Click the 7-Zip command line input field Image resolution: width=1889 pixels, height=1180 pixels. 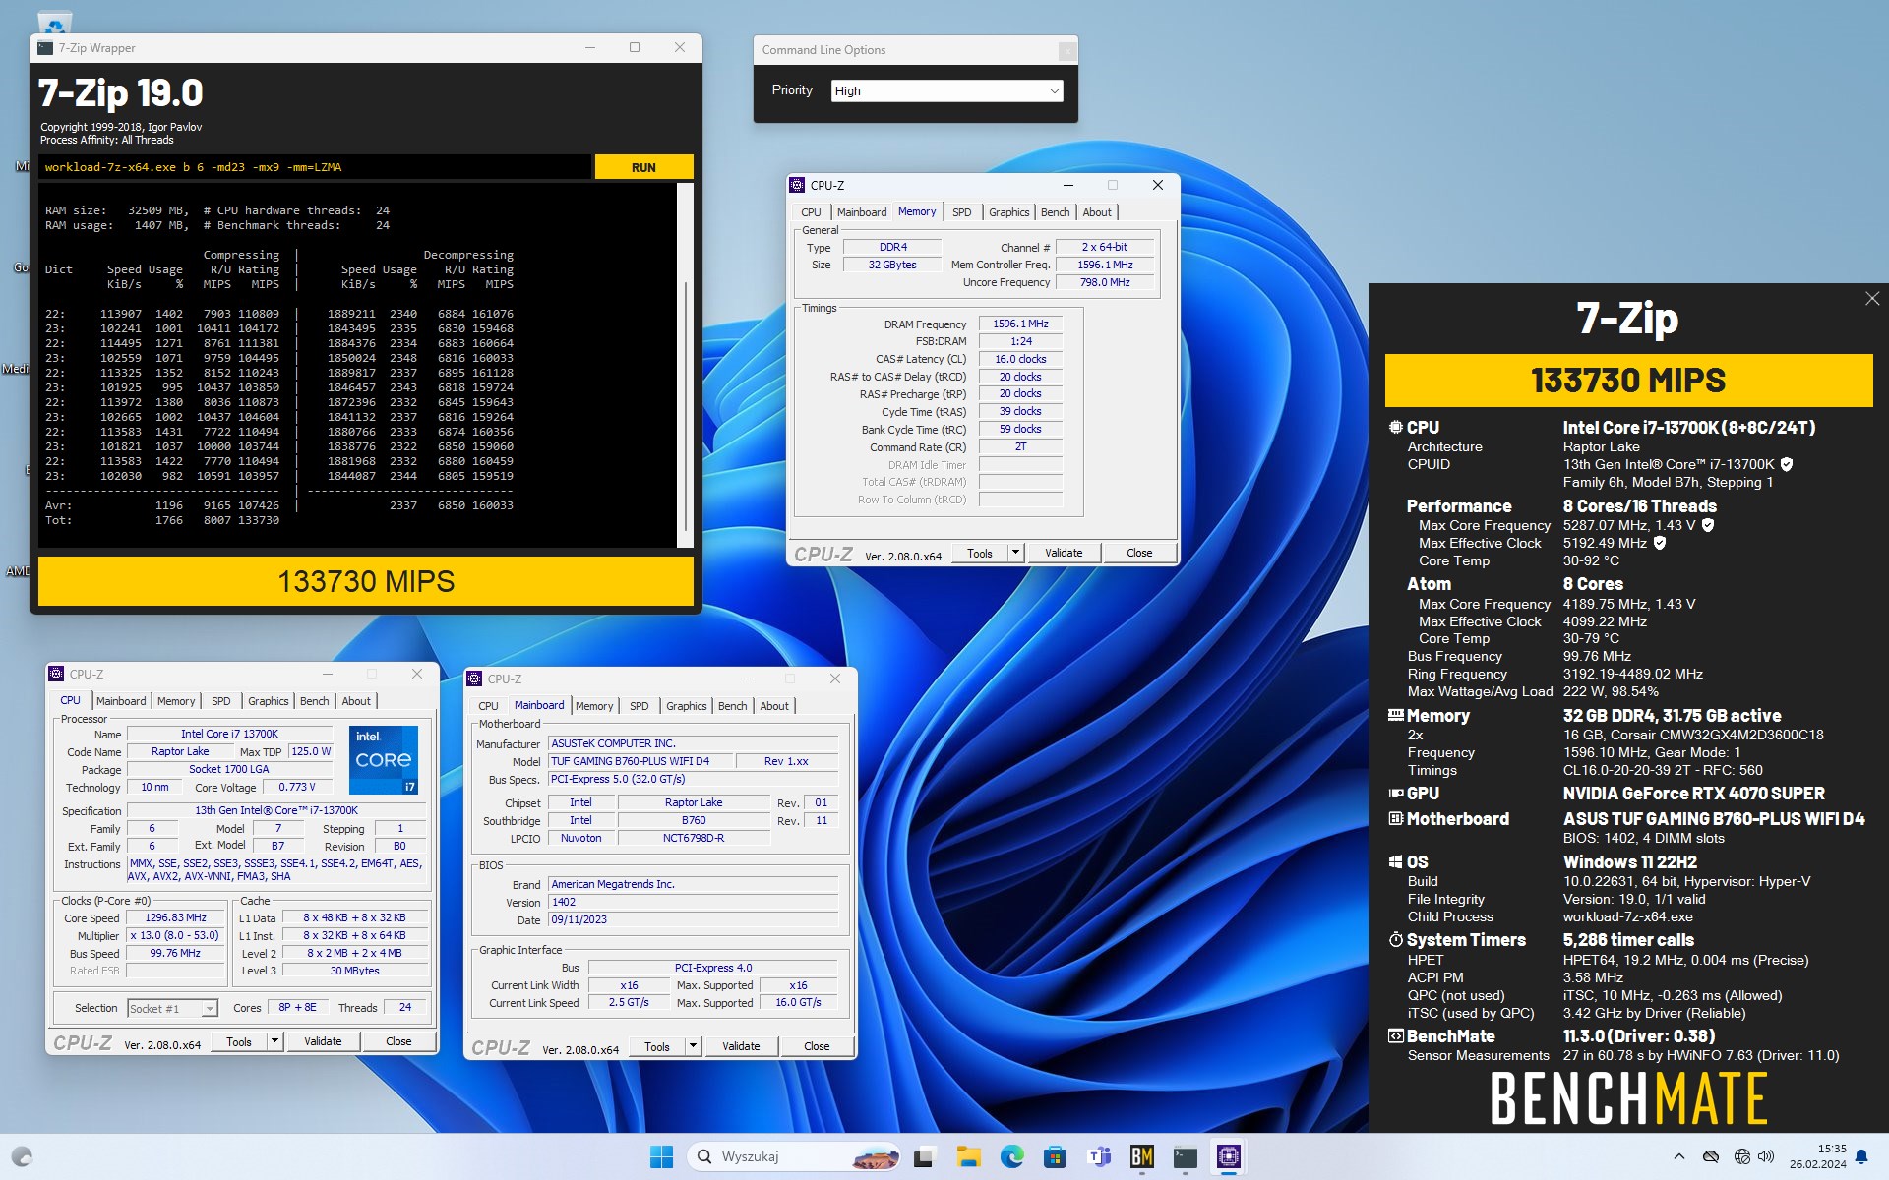[315, 167]
